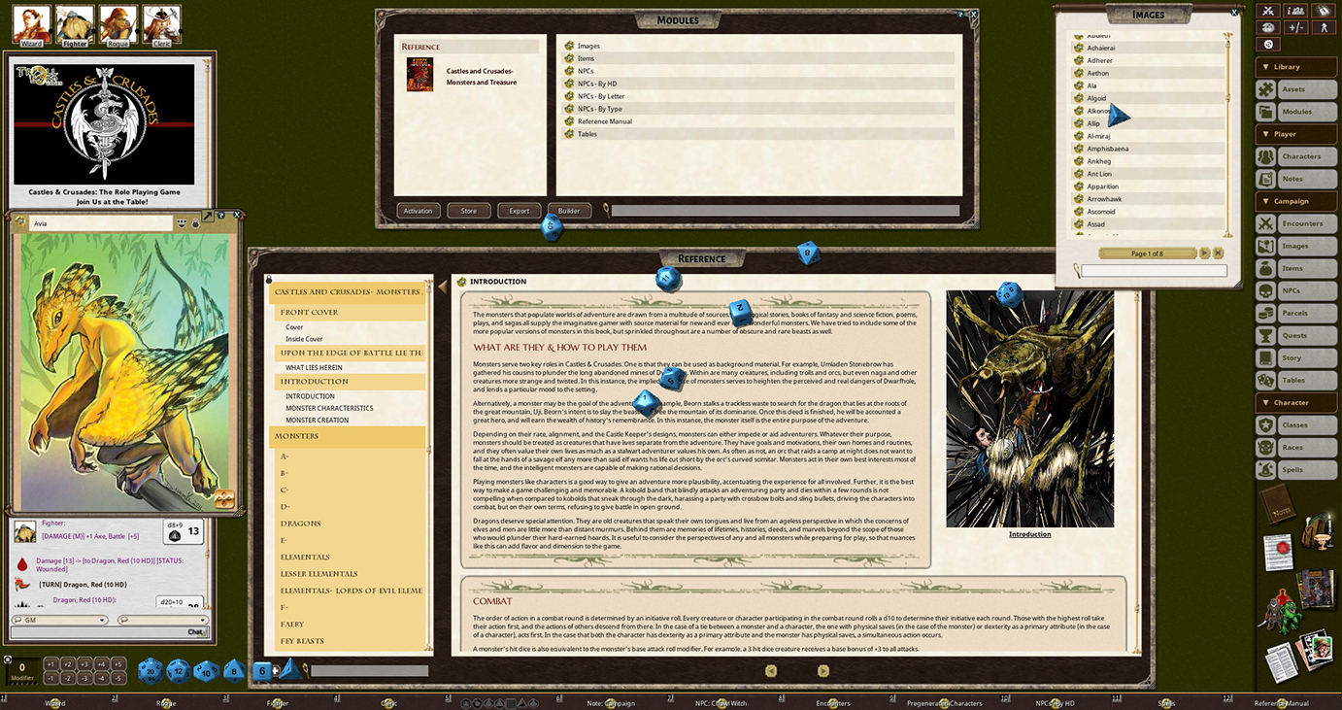Click the Activation button in Modules
This screenshot has width=1342, height=710.
click(419, 211)
